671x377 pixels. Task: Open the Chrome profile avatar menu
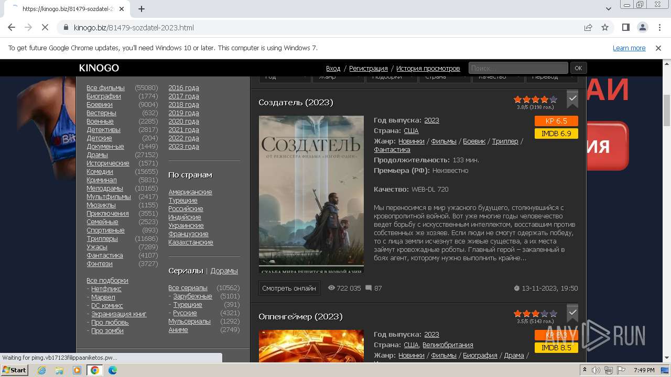(642, 28)
